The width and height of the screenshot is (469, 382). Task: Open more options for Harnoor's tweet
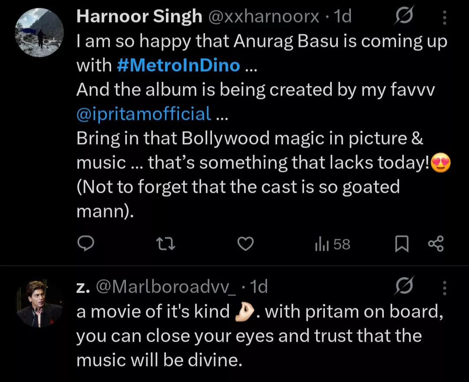click(x=444, y=17)
